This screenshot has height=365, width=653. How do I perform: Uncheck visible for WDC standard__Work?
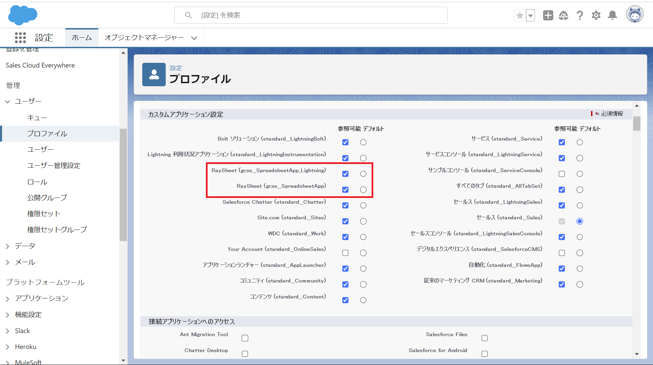click(345, 237)
